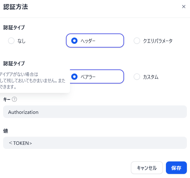Image resolution: width=190 pixels, height=178 pixels.
Task: Click the 認証方法 dialog title
Action: coord(16,7)
